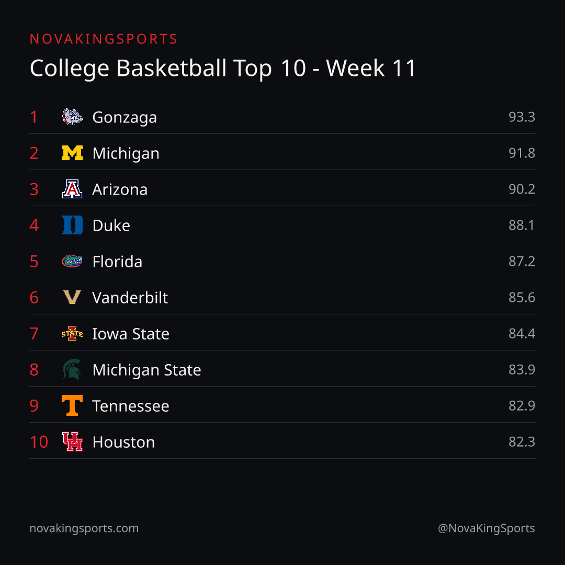Click Houston's 82.3 rating score
This screenshot has width=565, height=565.
[x=522, y=442]
